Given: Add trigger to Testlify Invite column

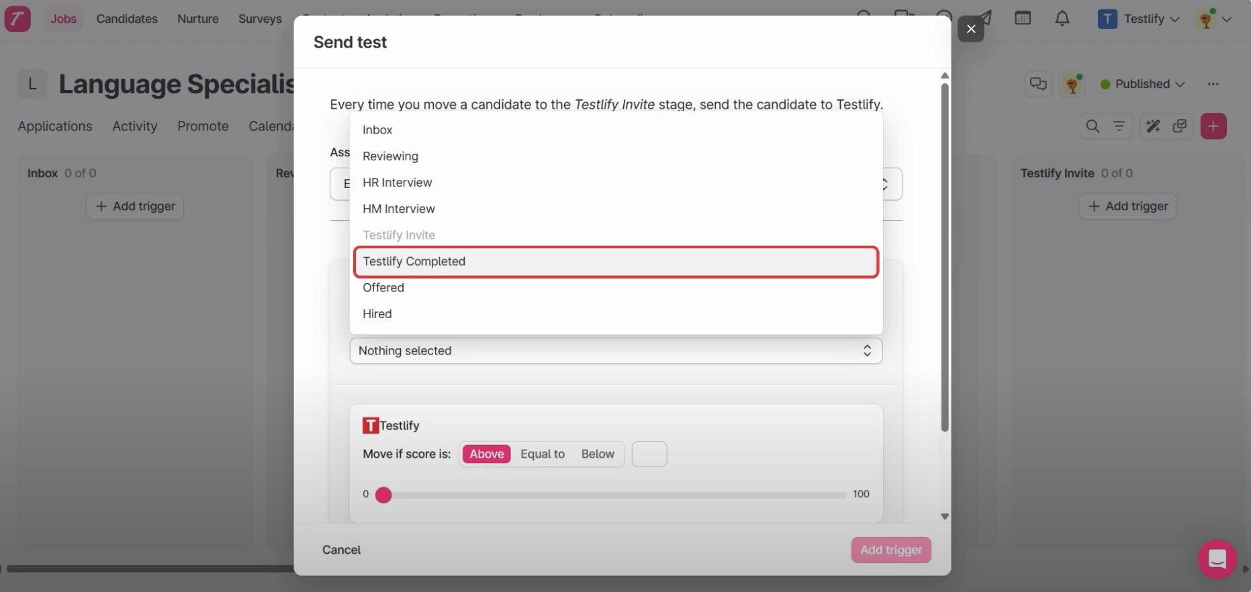Looking at the screenshot, I should click(1127, 206).
